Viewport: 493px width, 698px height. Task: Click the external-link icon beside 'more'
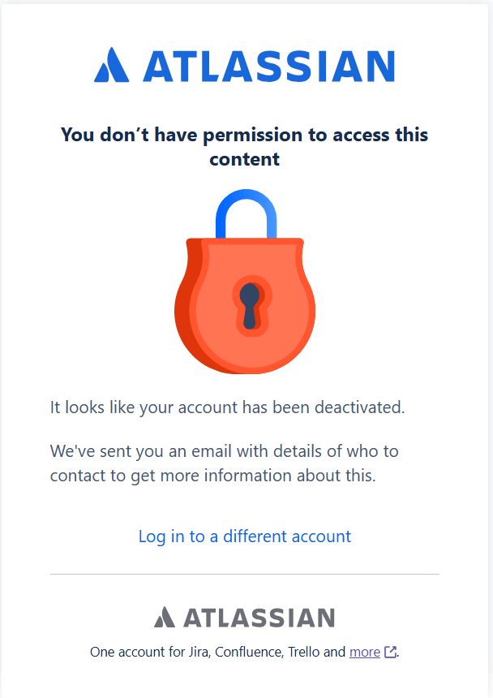point(389,651)
